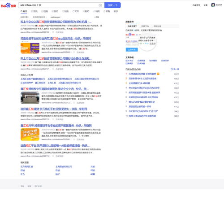
Task: Select 开放平台 tab in 深度合作 panel
Action: click(145, 26)
